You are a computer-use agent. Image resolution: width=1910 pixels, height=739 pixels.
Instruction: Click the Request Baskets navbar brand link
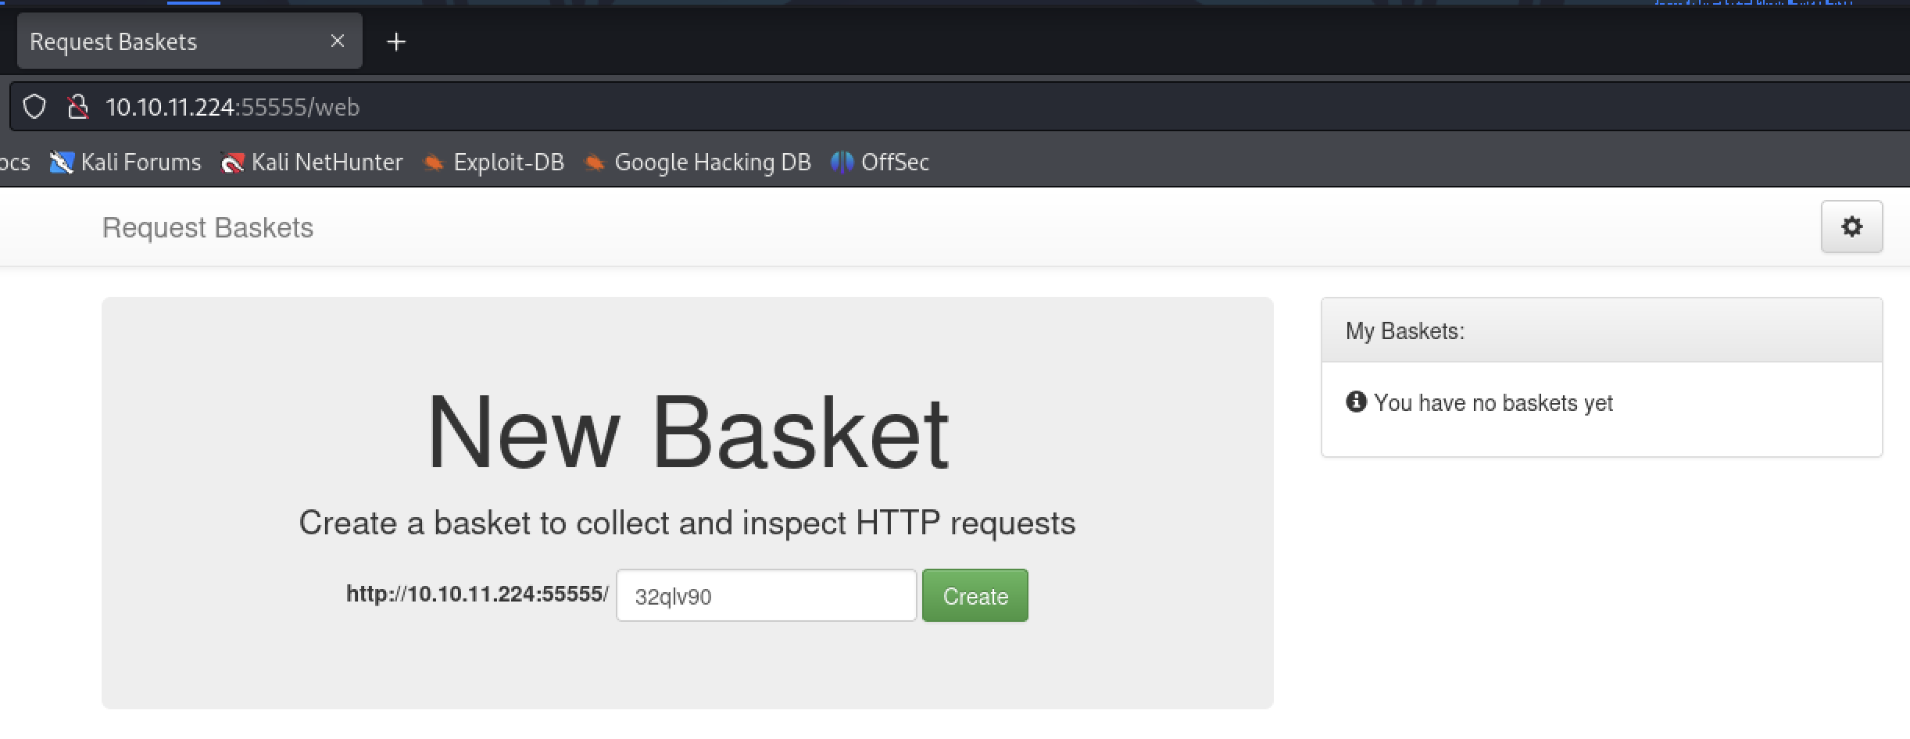[208, 227]
